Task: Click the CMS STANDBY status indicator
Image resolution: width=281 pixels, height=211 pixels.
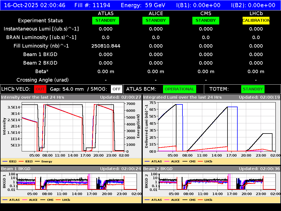Action: (x=206, y=20)
